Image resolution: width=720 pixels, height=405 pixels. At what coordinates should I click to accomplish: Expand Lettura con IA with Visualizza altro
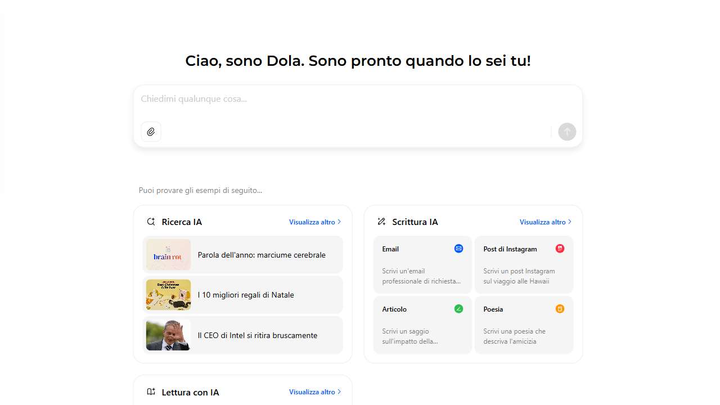(x=315, y=392)
